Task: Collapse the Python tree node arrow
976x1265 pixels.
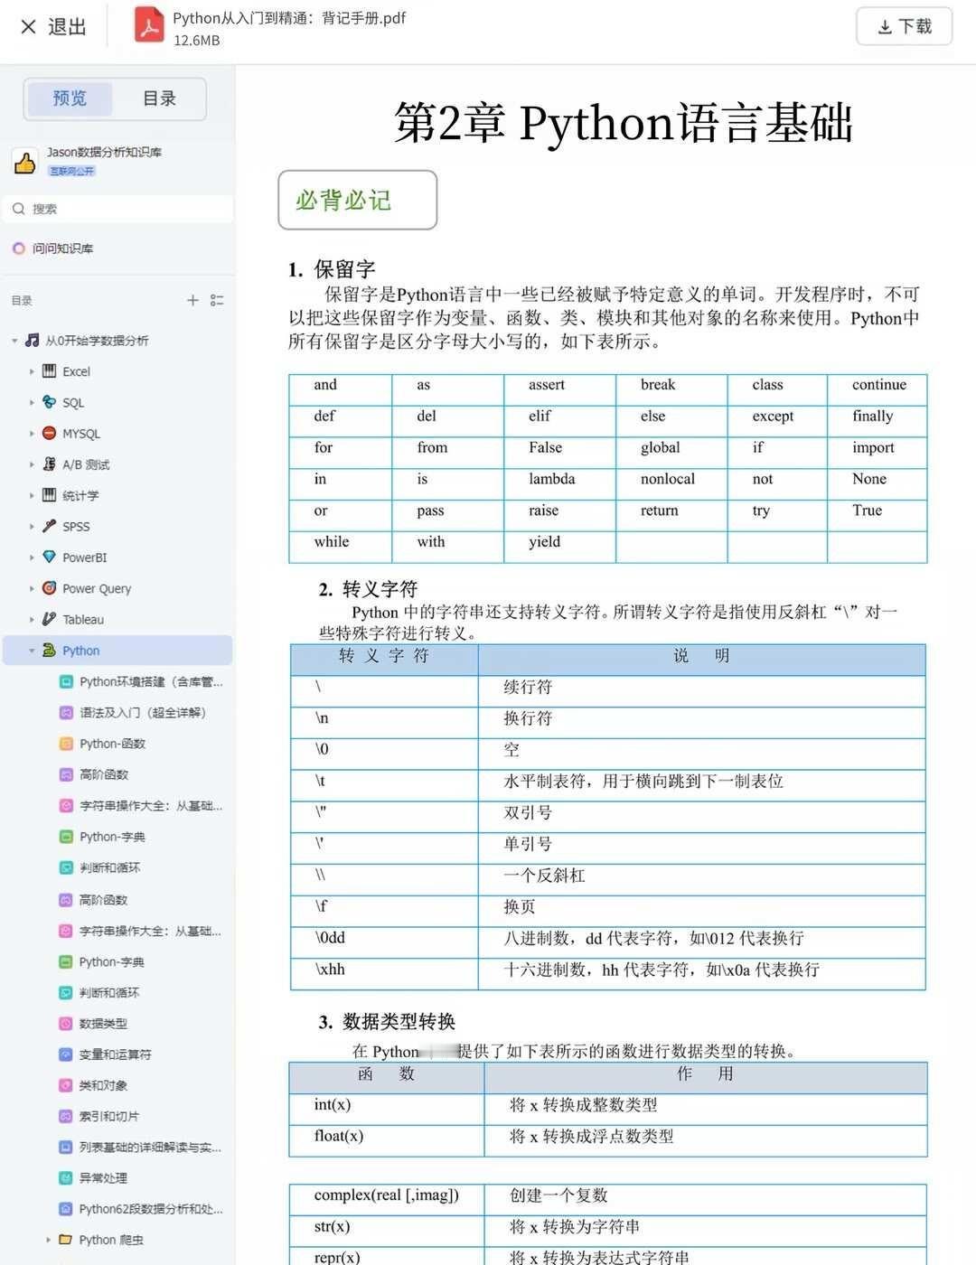Action: (x=32, y=651)
